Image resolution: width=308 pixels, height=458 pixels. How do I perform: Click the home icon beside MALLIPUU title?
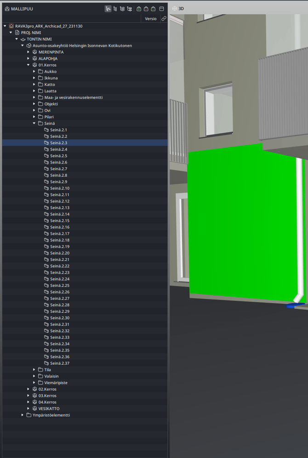pos(7,9)
